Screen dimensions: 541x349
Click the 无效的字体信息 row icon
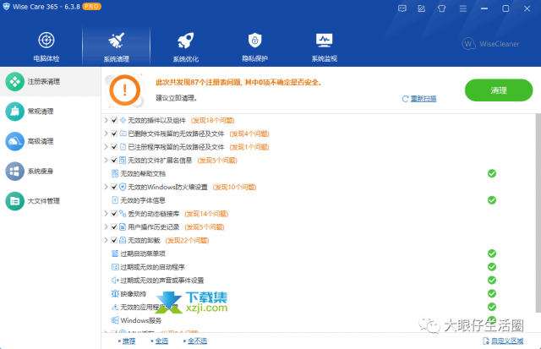(x=115, y=200)
